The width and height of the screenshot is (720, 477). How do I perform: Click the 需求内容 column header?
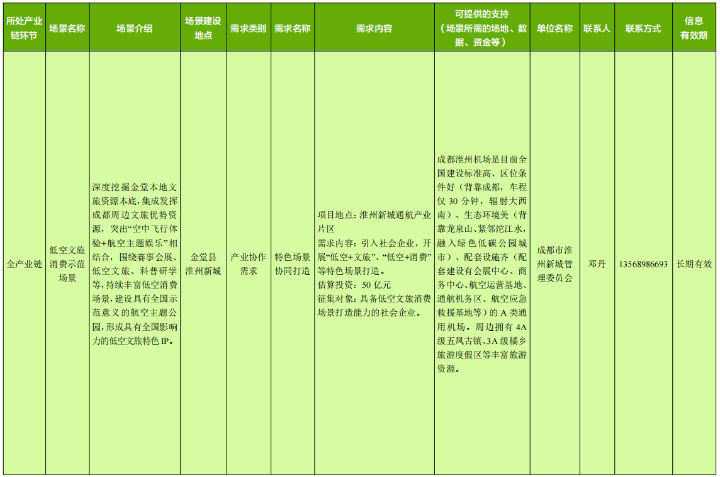374,28
